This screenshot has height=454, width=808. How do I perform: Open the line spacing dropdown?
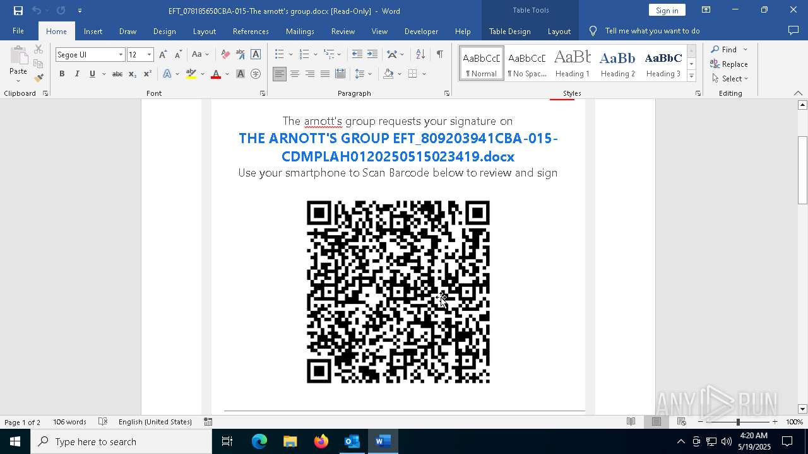(363, 74)
